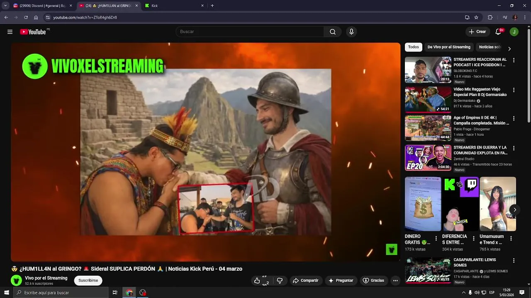The width and height of the screenshot is (531, 298).
Task: Open the account avatar menu
Action: 514,32
